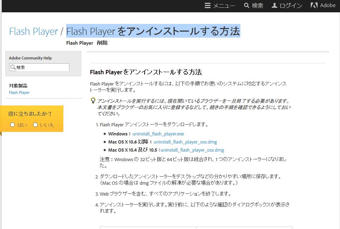Screen dimensions: 340x229
Task: Click the 'Mac OS X 10.6 以降：' bullet label
Action: [x=130, y=142]
